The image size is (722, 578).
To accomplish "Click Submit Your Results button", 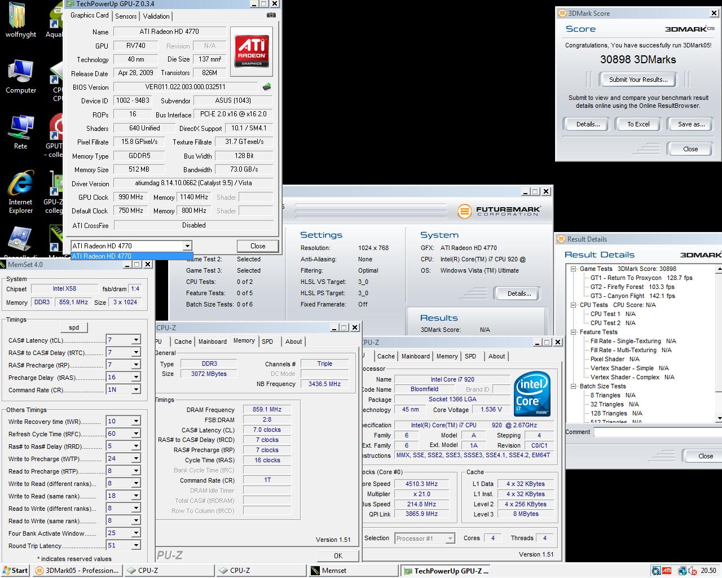I will [638, 80].
